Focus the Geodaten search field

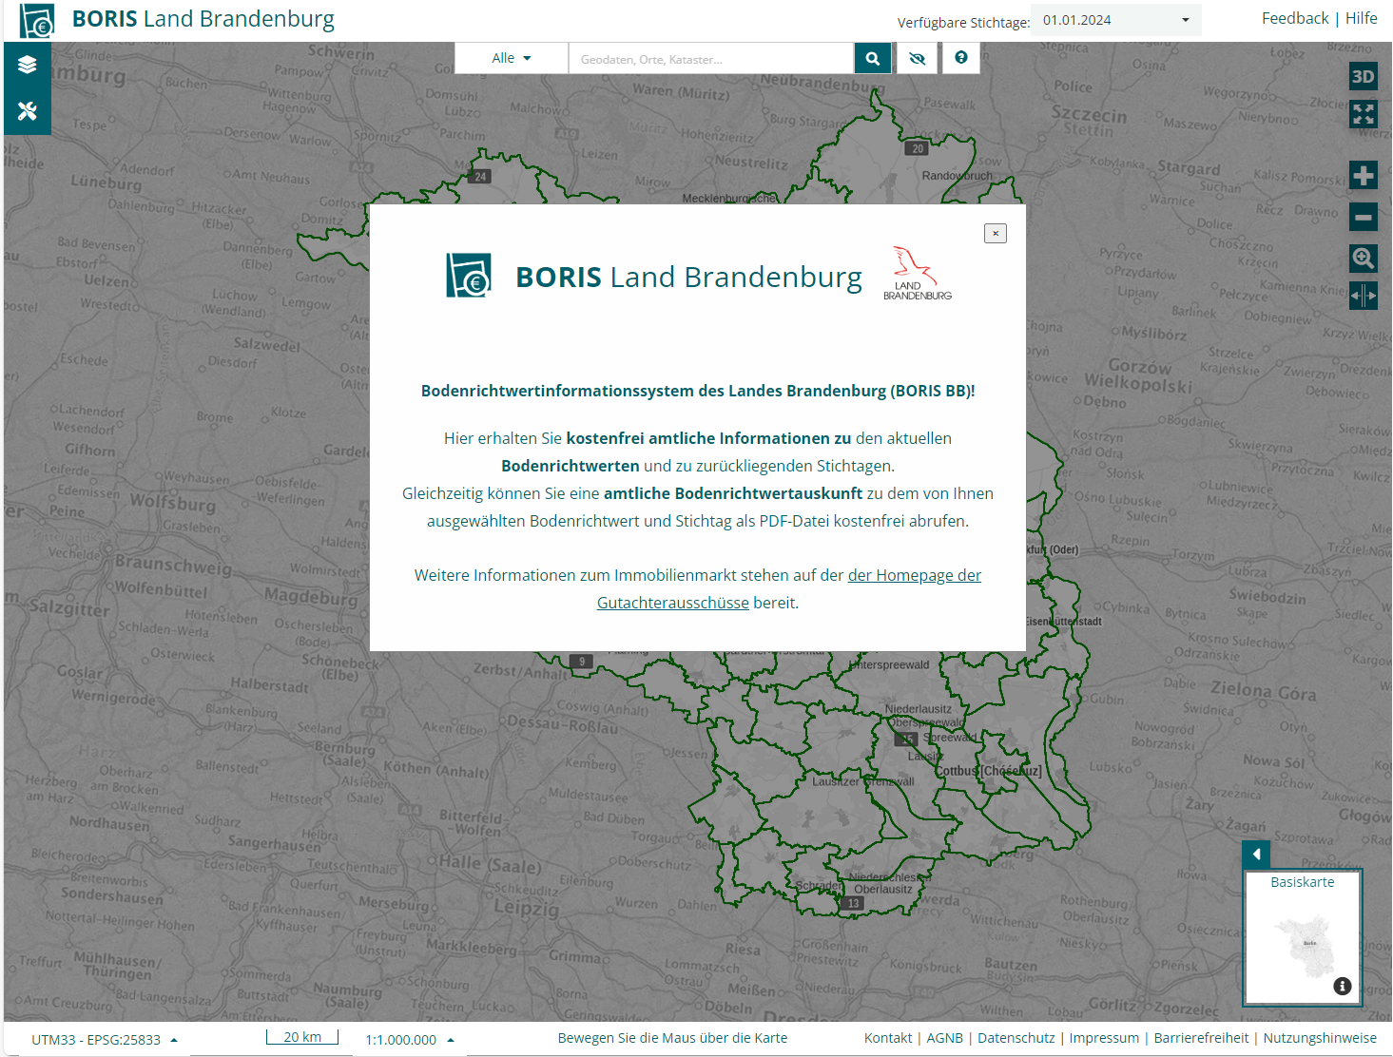click(x=711, y=58)
